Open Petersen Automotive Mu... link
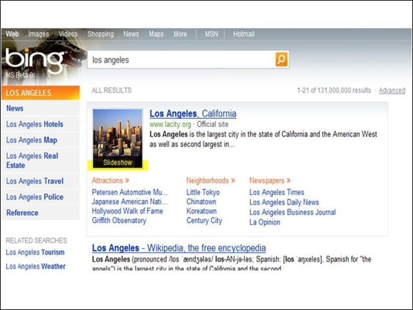Image resolution: width=413 pixels, height=310 pixels. (130, 192)
